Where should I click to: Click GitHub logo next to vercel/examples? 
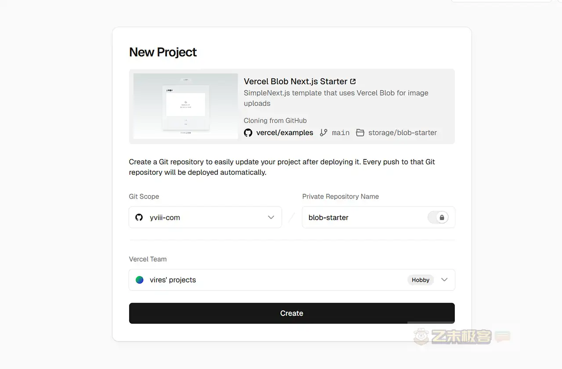pos(248,133)
